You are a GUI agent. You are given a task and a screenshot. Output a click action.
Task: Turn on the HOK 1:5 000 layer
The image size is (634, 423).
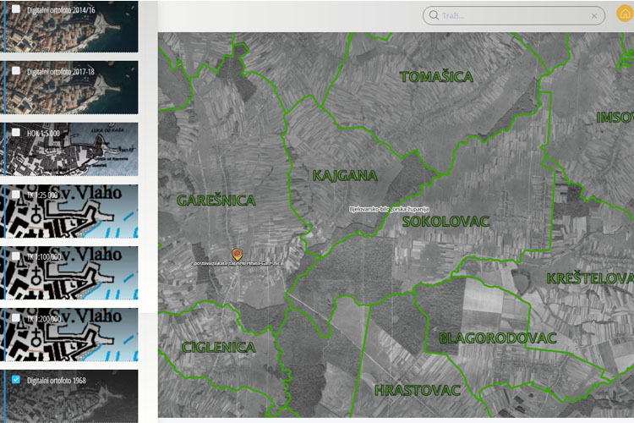tap(16, 132)
